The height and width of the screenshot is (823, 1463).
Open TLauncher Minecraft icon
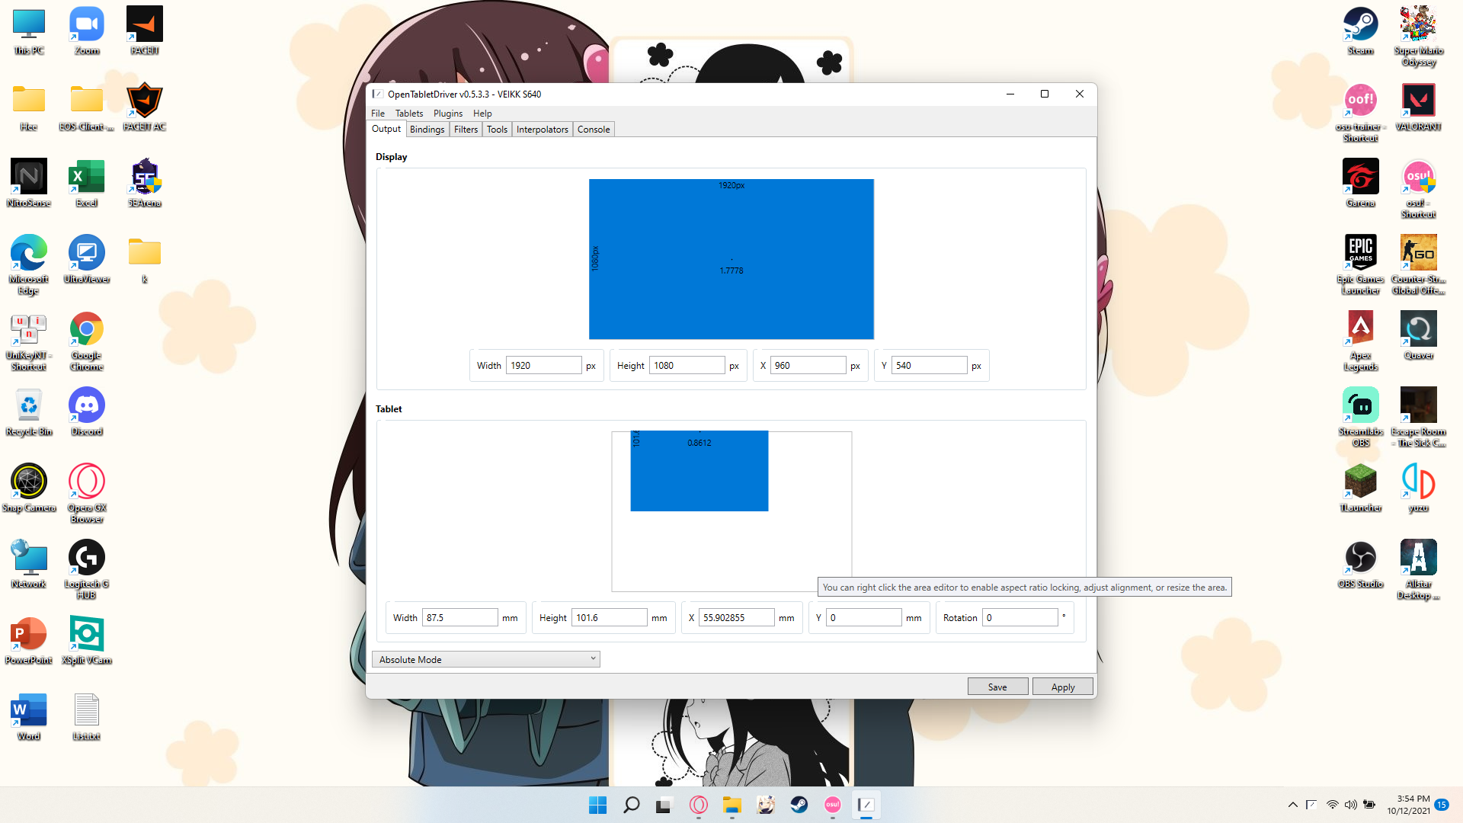pos(1360,488)
